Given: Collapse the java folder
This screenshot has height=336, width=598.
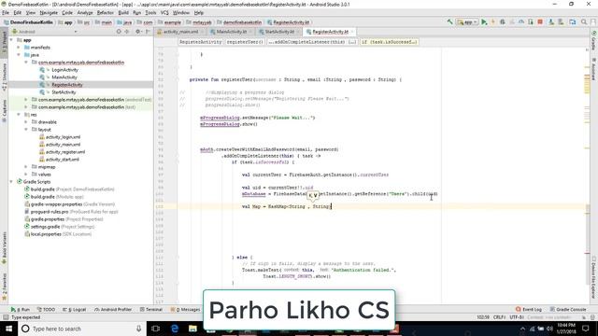Looking at the screenshot, I should [19, 55].
